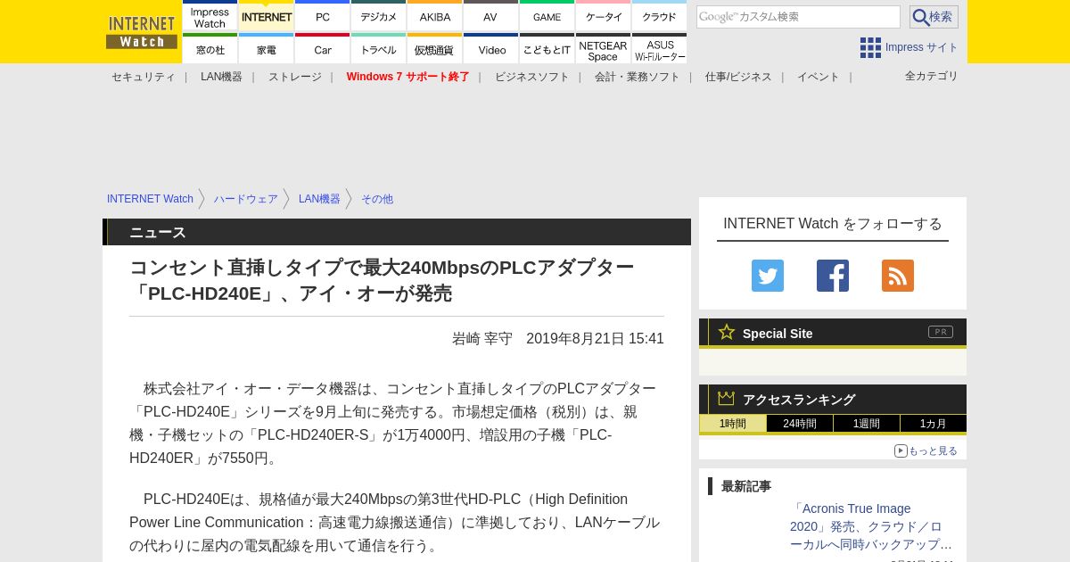This screenshot has width=1070, height=562.
Task: Open the ASUS Wi-Fiルーター tab
Action: pos(659,48)
